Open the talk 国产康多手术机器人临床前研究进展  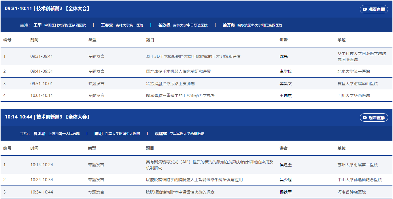pyautogui.click(x=178, y=71)
